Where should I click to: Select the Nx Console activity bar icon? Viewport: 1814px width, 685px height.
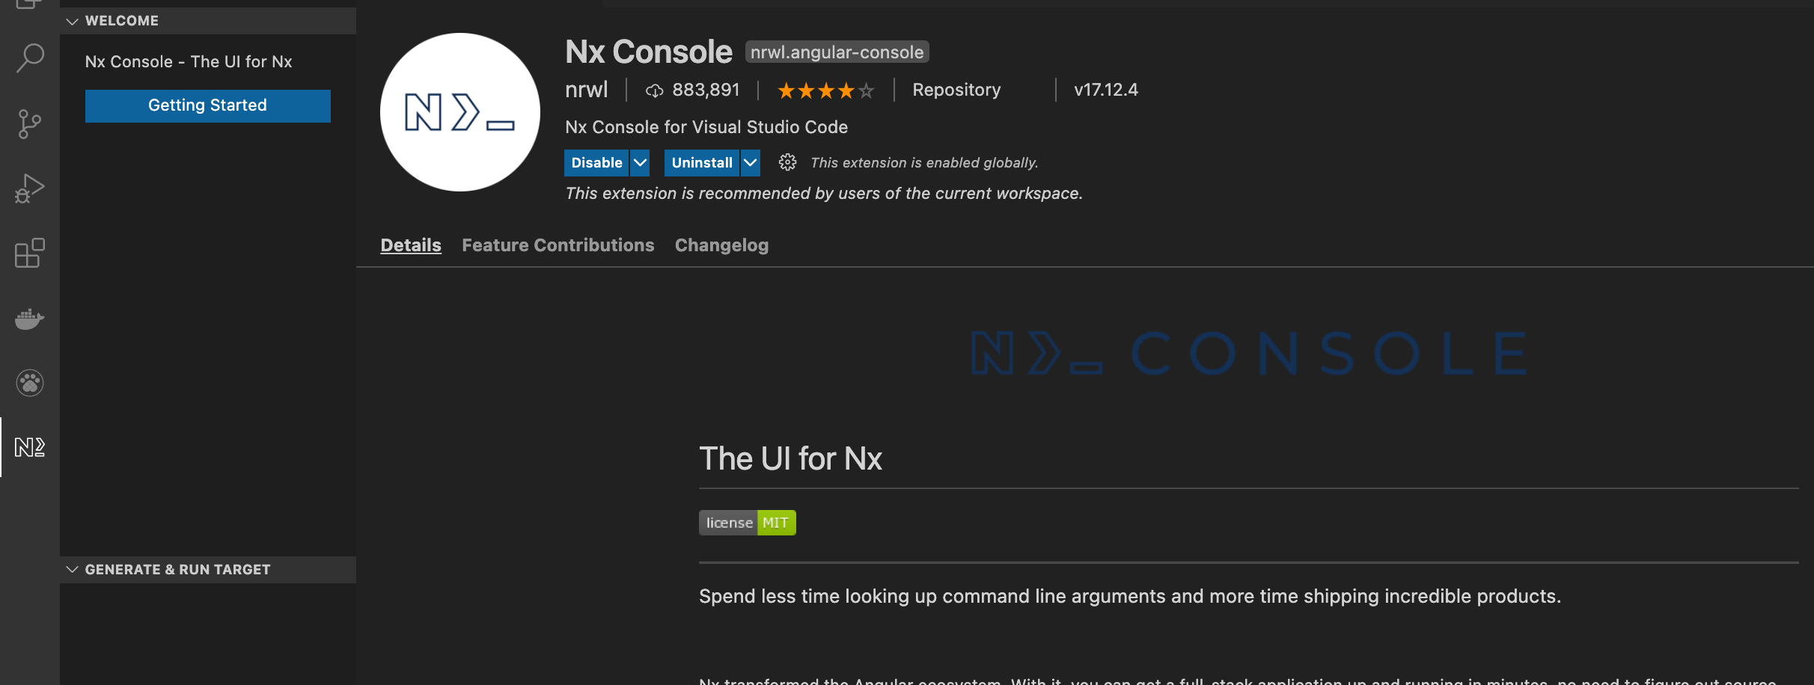(x=30, y=447)
